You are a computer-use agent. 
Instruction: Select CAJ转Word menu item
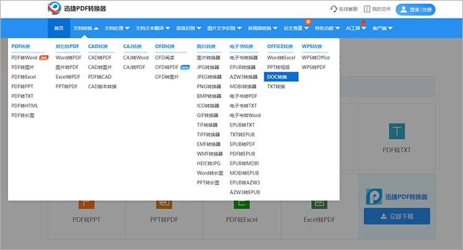(x=136, y=57)
